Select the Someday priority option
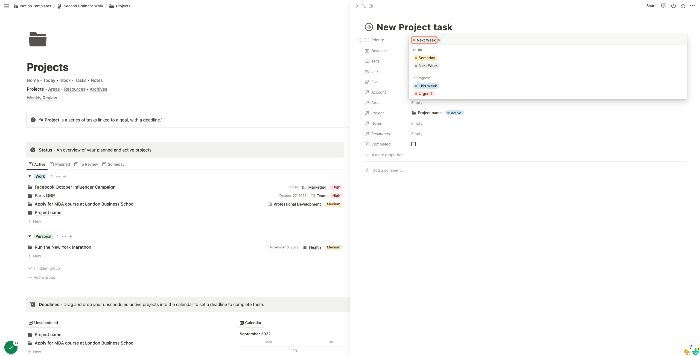The width and height of the screenshot is (700, 356). click(x=425, y=58)
